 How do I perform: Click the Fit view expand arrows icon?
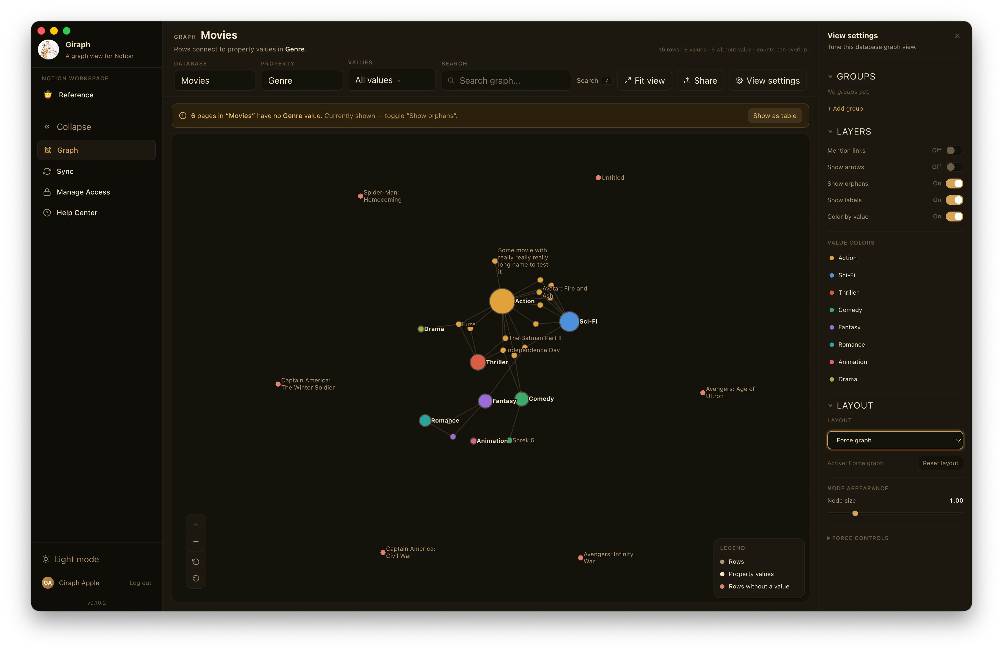coord(628,80)
